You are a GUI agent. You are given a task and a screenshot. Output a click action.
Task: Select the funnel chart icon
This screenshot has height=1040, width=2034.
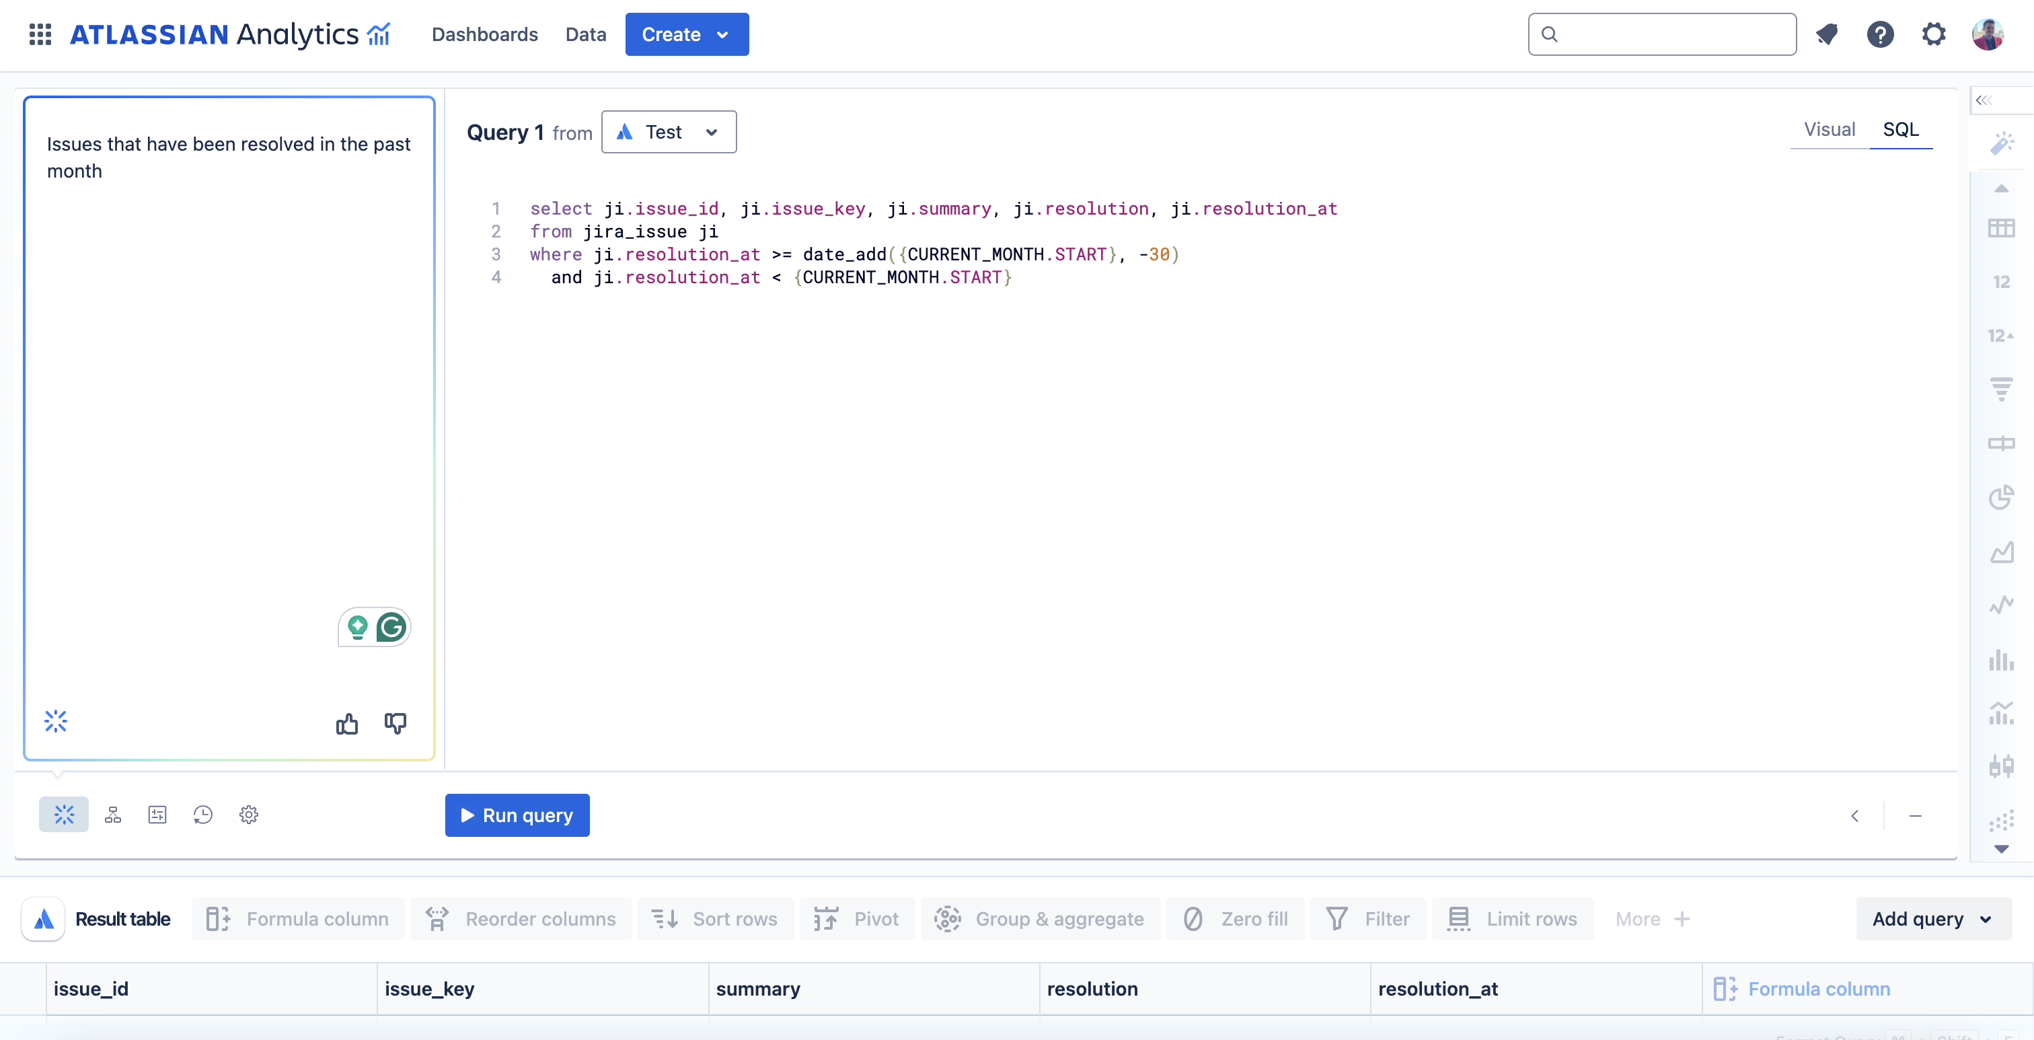click(x=2001, y=389)
